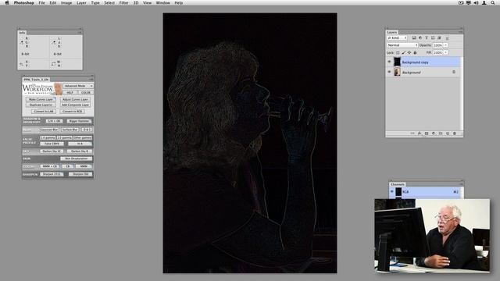Click the user account icon in menu bar
The width and height of the screenshot is (500, 281).
click(x=484, y=3)
